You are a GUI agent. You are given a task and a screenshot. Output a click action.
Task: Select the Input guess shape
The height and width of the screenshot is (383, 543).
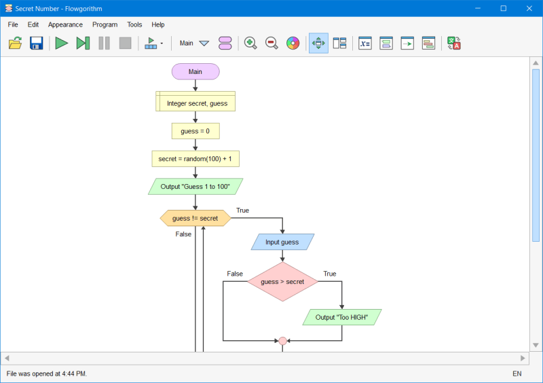point(282,242)
